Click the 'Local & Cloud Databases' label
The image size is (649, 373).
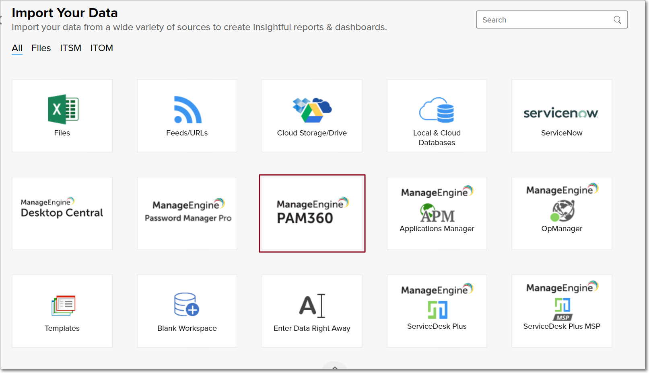click(437, 138)
